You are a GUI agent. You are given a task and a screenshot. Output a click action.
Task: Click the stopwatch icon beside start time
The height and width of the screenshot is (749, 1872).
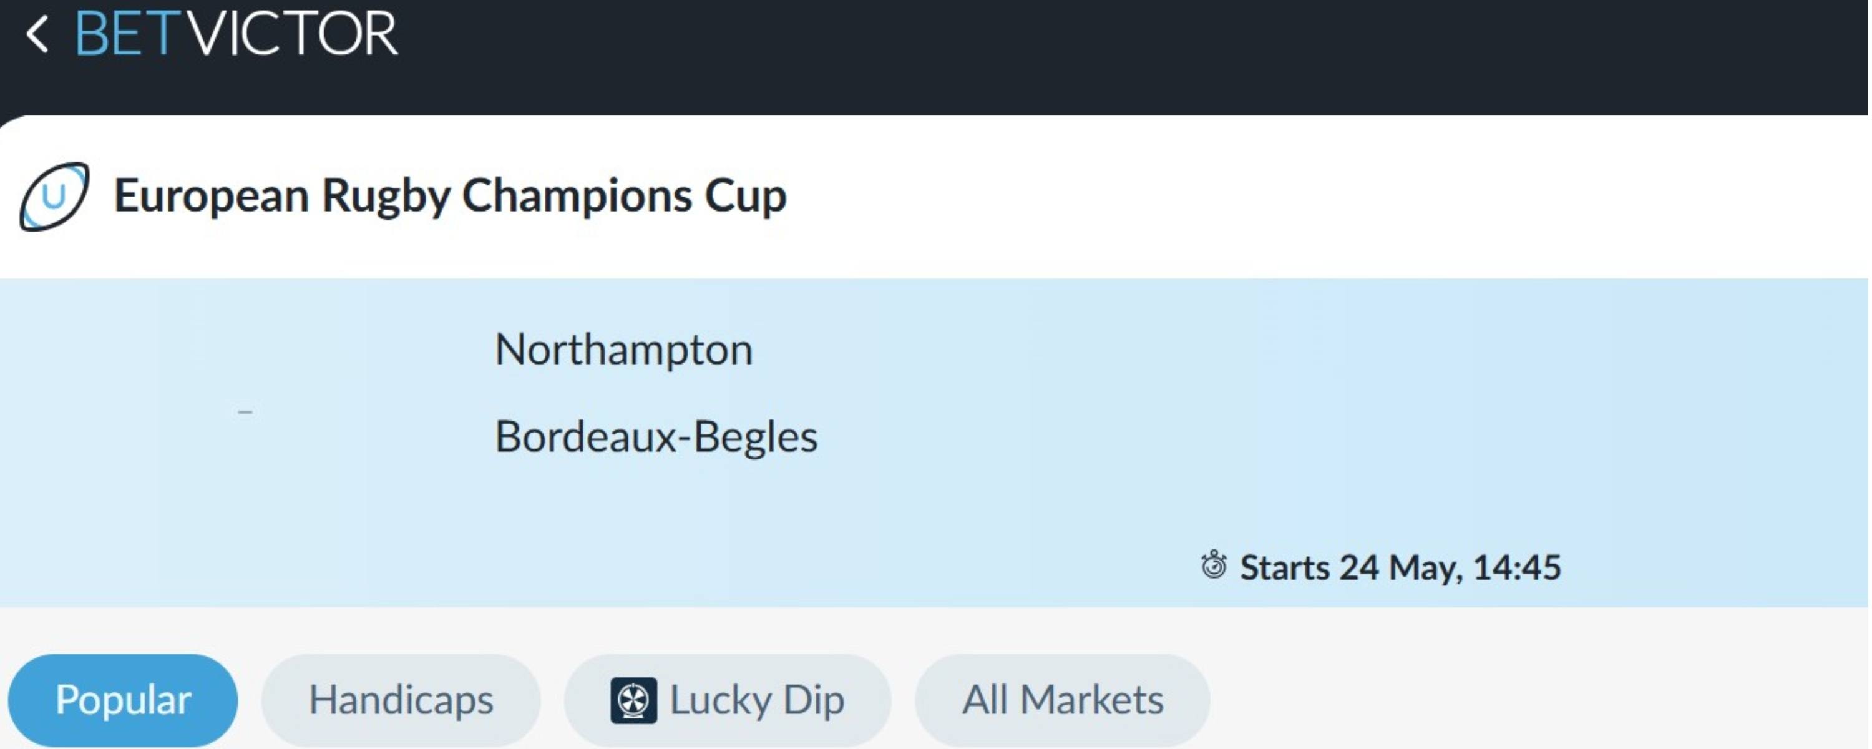1214,565
